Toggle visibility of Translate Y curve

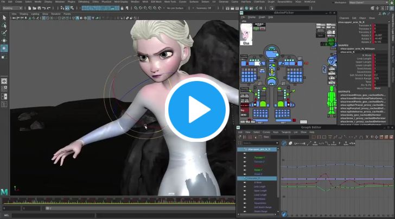[x=245, y=158]
